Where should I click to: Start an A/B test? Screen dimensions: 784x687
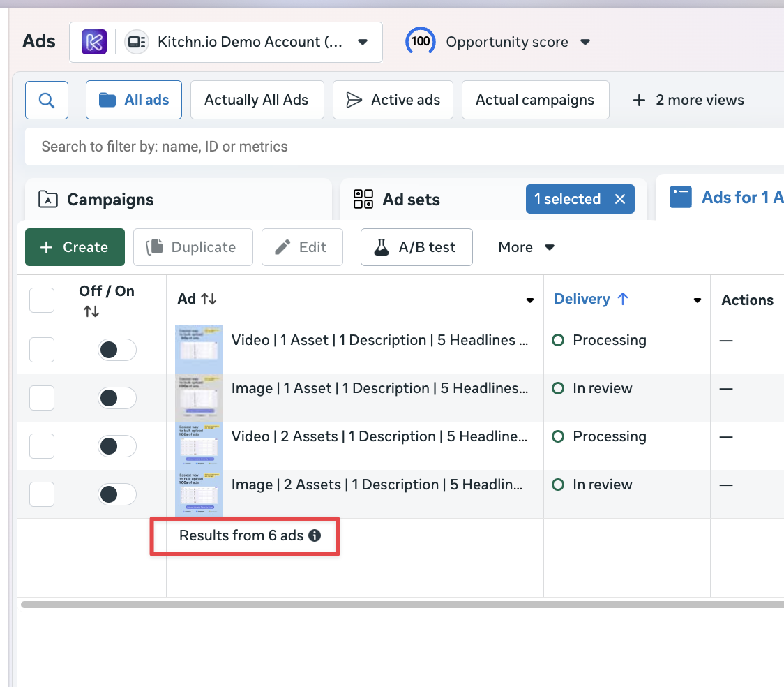pos(416,247)
